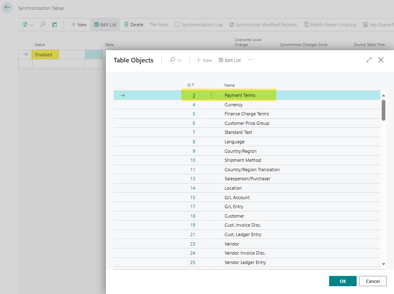The image size is (394, 294).
Task: Expand the Table Objects dialog to full screen
Action: 369,60
